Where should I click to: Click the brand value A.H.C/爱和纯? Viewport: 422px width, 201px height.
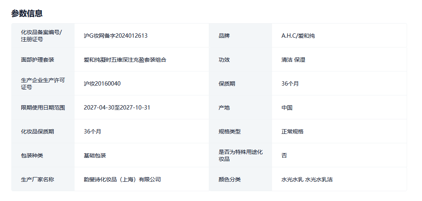[x=298, y=36]
